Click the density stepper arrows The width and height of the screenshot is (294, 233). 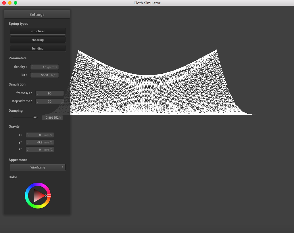point(32,67)
